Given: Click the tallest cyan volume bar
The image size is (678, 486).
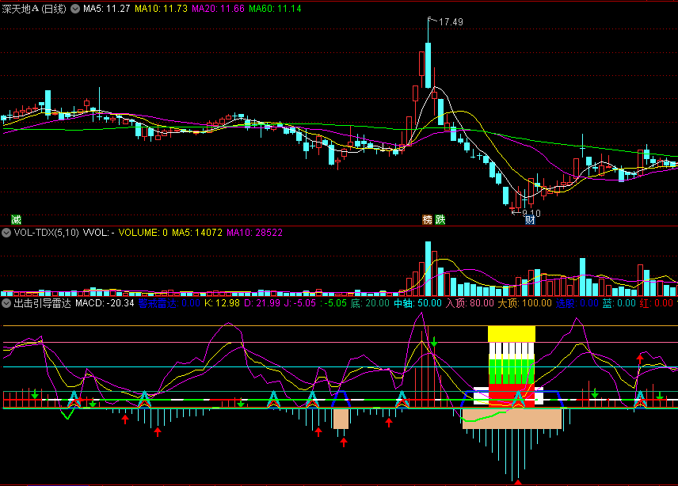Looking at the screenshot, I should coord(428,268).
